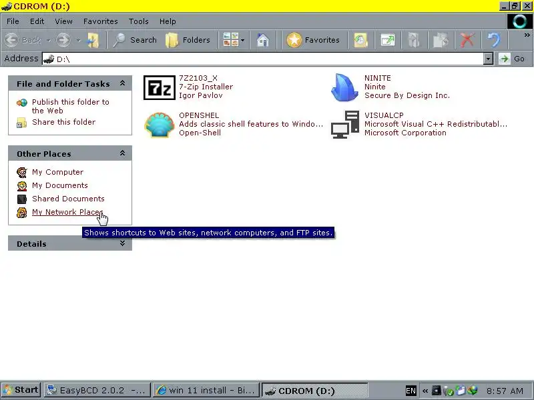This screenshot has height=400, width=534.
Task: Toggle the Folders pane button
Action: pos(188,40)
